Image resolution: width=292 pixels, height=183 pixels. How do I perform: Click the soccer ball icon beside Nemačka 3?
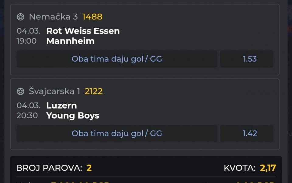[x=20, y=17]
